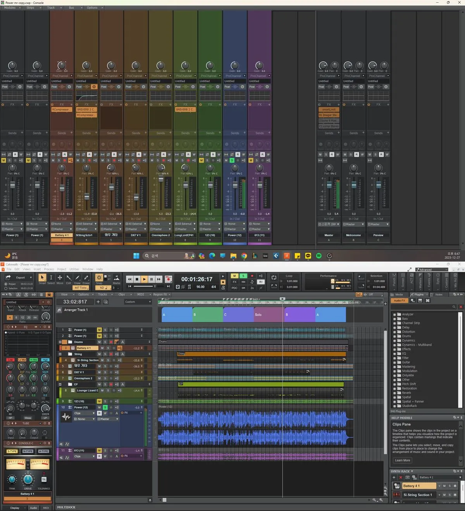This screenshot has width=465, height=511.
Task: Click the Audio FX button in browser
Action: point(399,300)
